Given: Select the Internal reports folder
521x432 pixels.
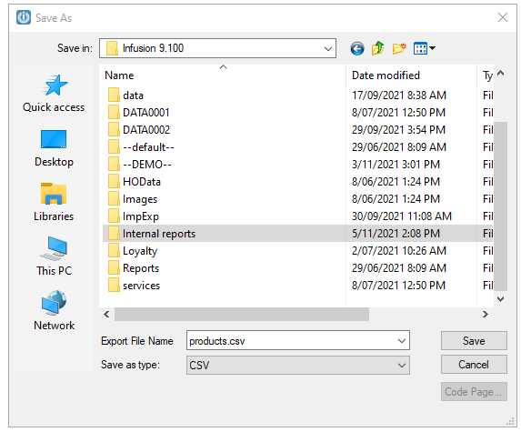Looking at the screenshot, I should click(x=159, y=234).
